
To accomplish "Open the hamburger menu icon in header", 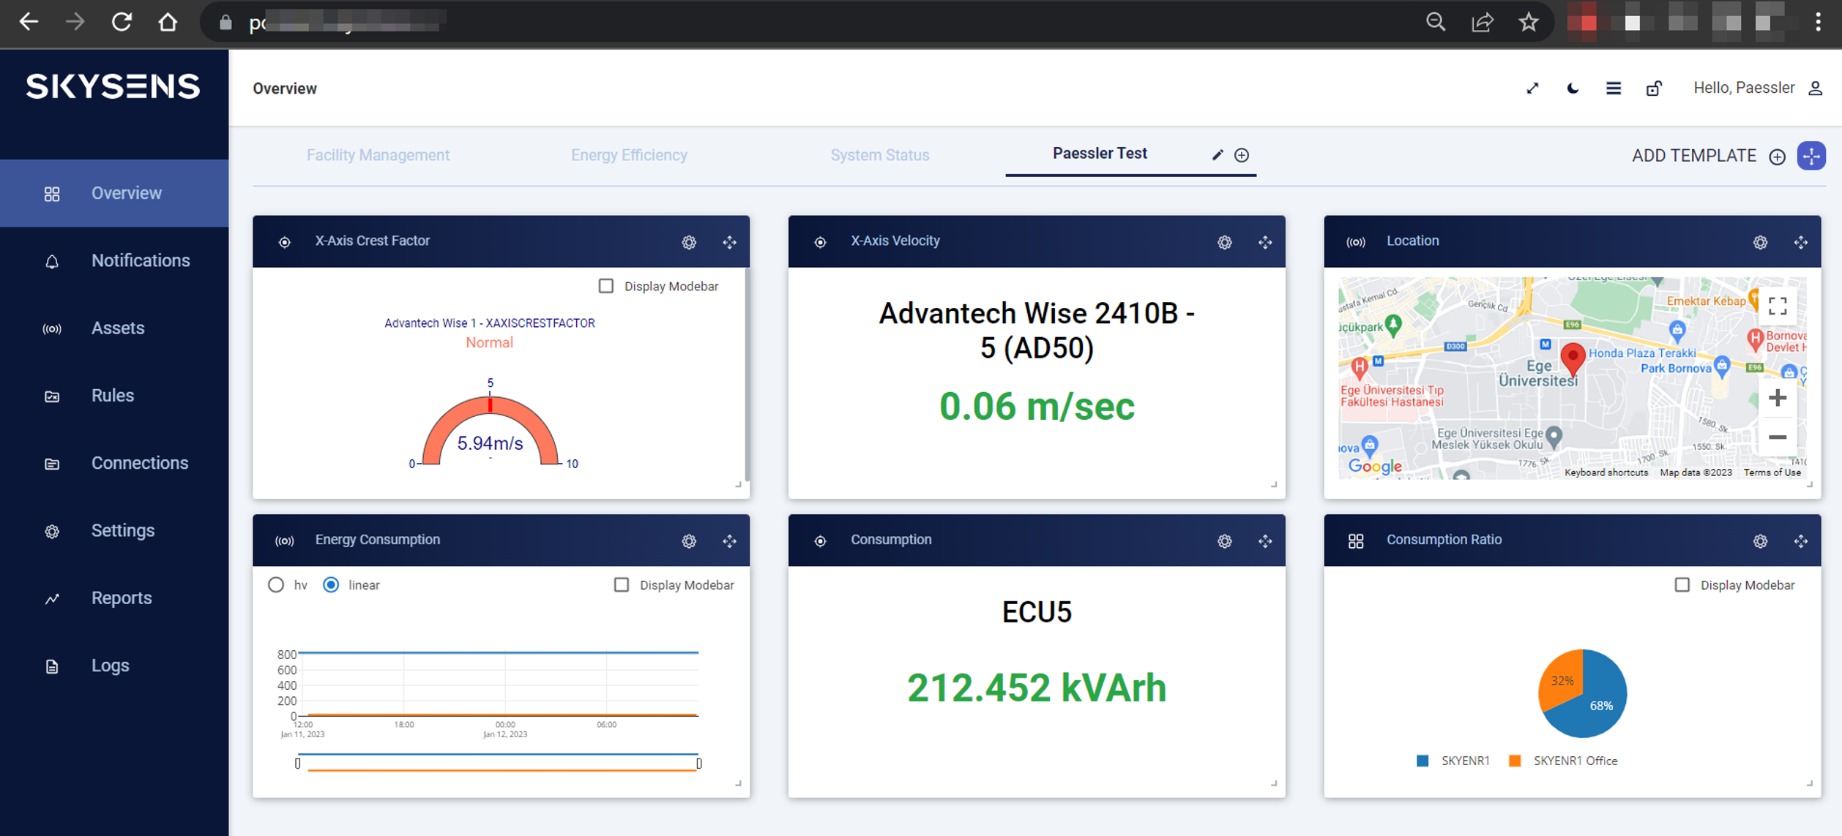I will pyautogui.click(x=1614, y=89).
